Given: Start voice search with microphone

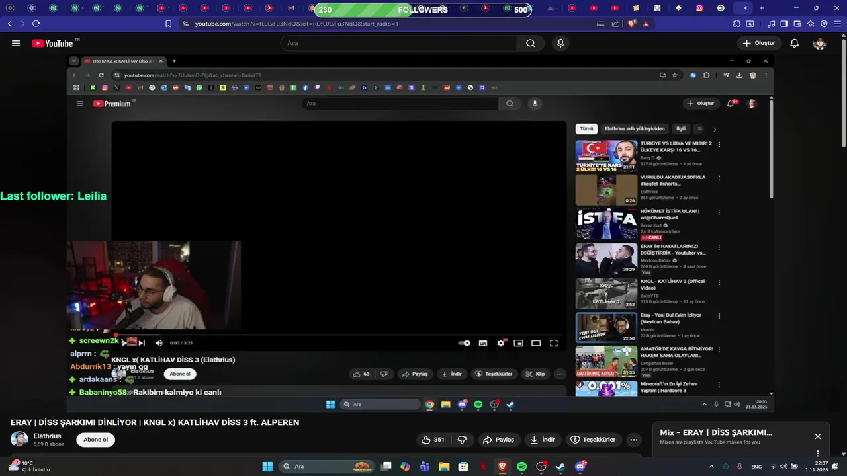Looking at the screenshot, I should point(560,43).
